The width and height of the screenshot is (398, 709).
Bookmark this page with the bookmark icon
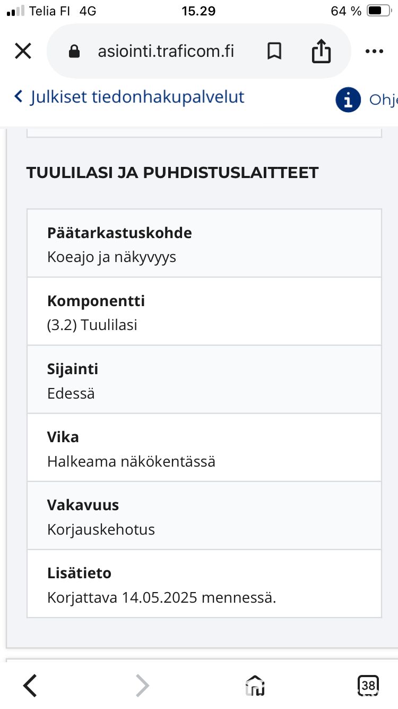(274, 52)
